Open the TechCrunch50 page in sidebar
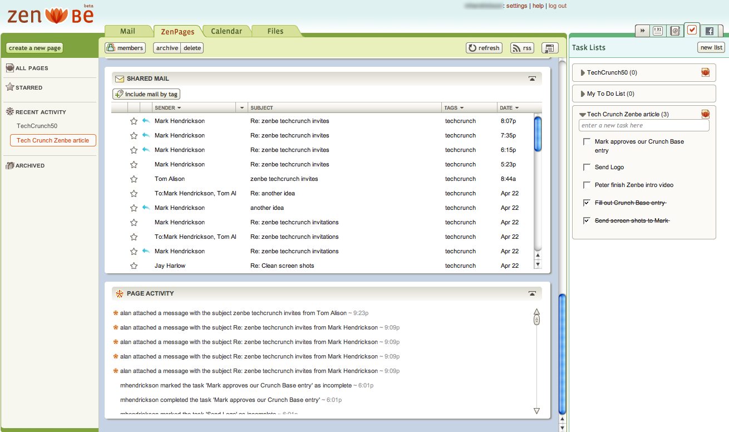 click(37, 126)
